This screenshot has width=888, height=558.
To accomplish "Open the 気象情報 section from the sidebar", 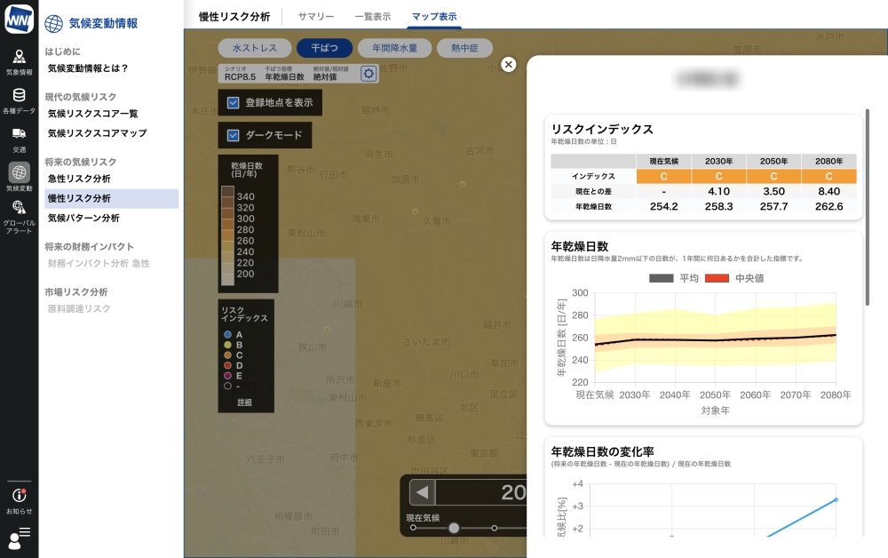I will [19, 60].
